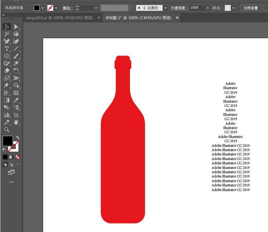
Task: Select the Column Graph tool
Action: 7,115
